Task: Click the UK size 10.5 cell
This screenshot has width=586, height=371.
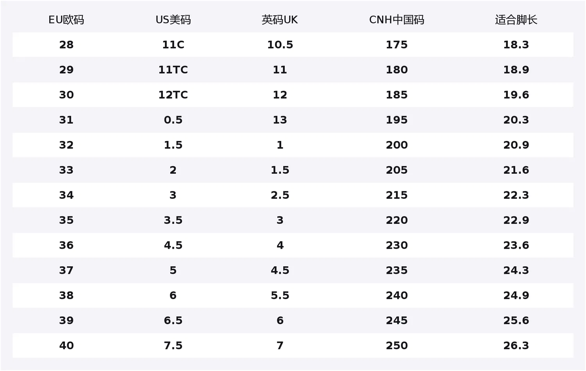Action: 280,45
